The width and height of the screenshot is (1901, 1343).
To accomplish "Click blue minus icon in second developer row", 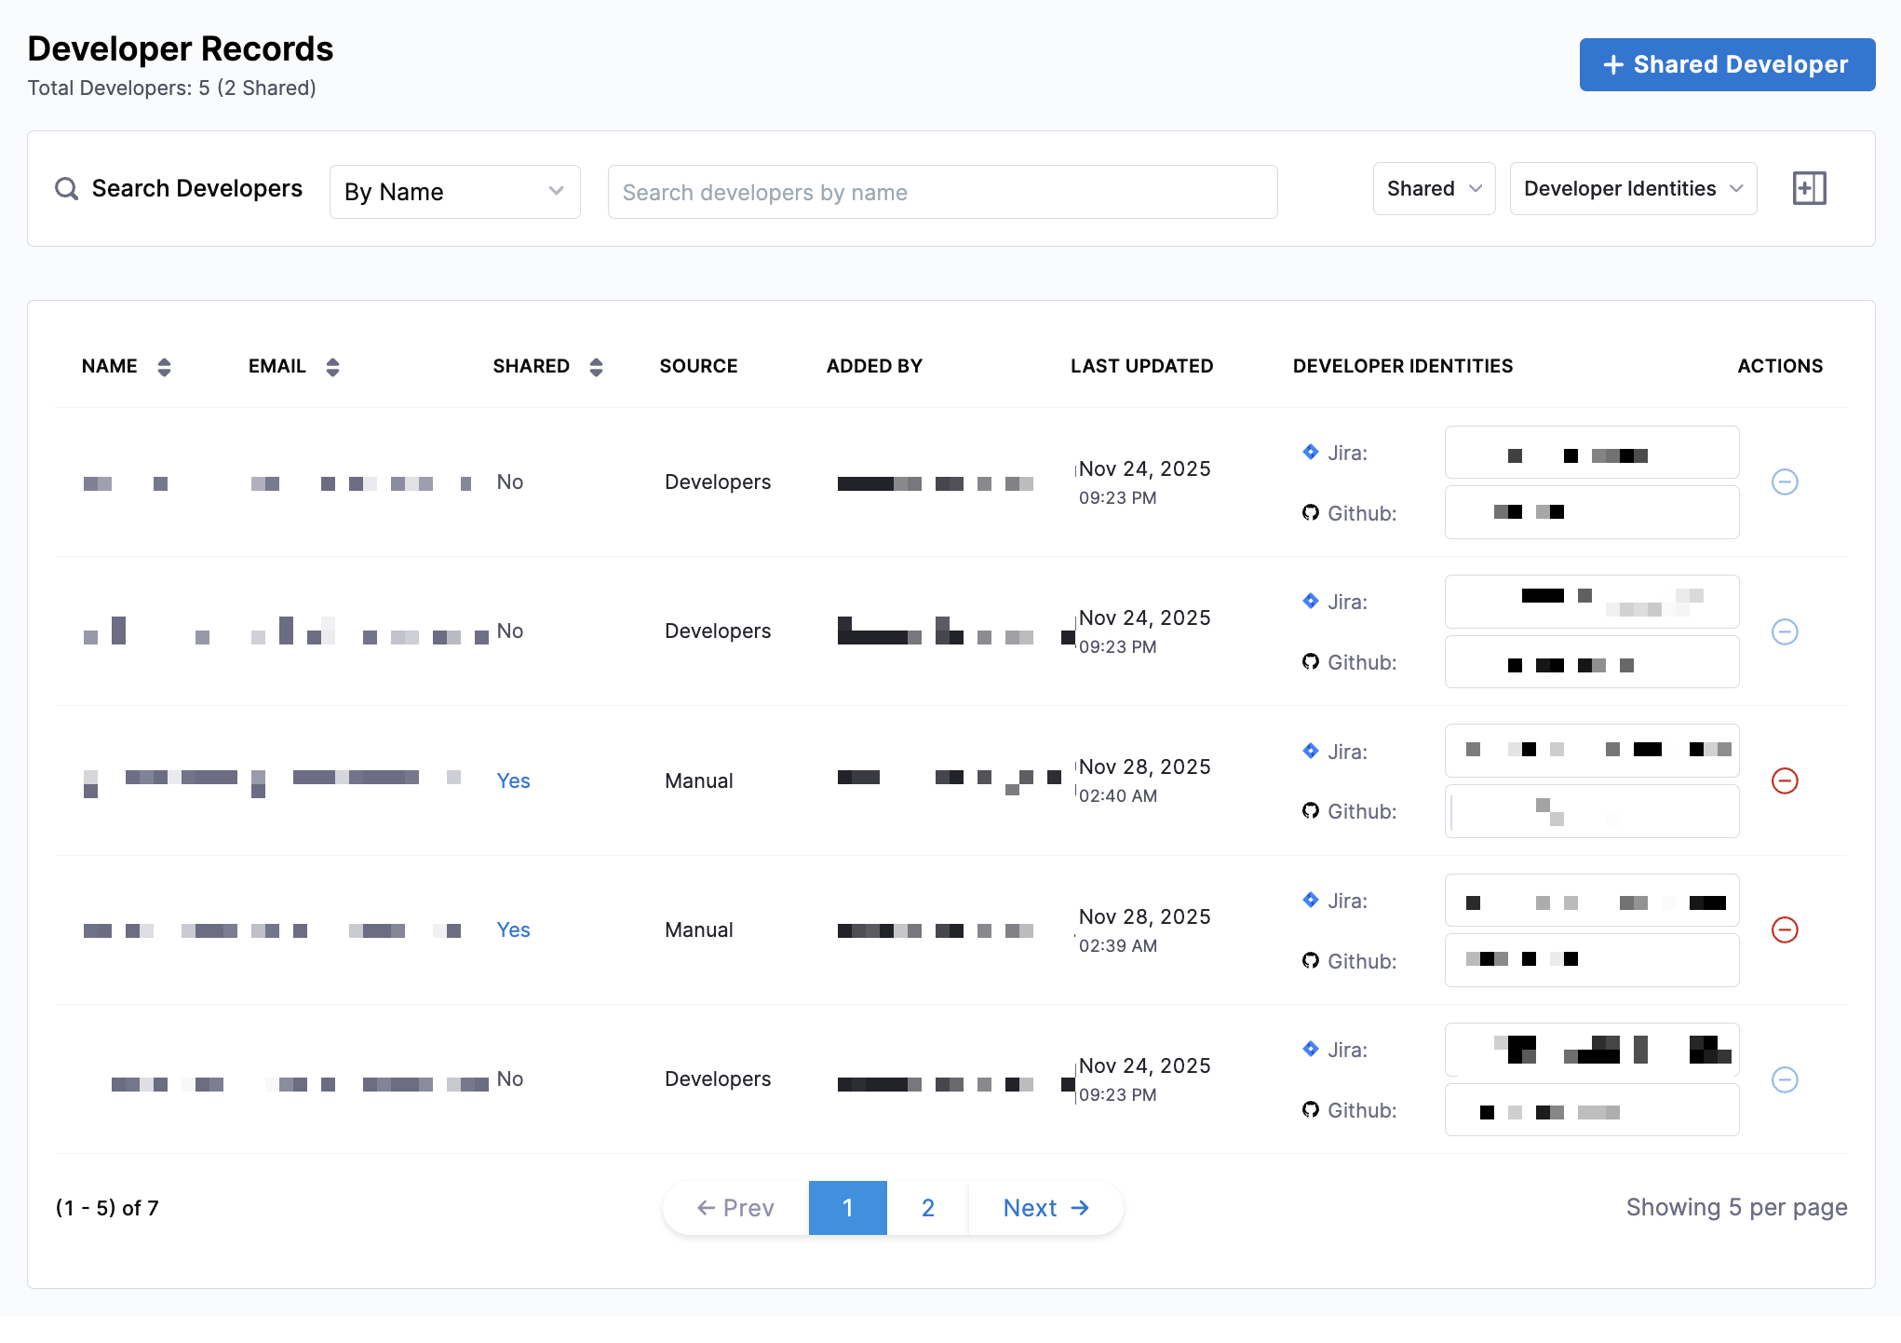I will click(x=1784, y=631).
